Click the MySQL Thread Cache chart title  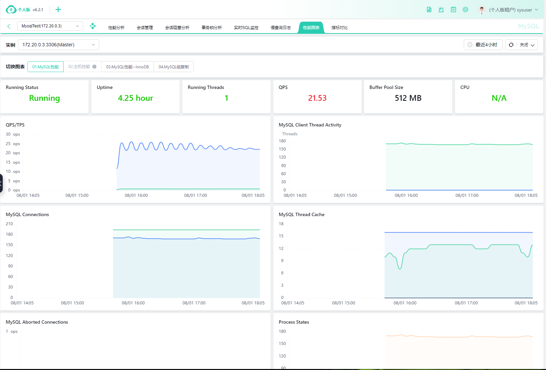click(x=301, y=214)
